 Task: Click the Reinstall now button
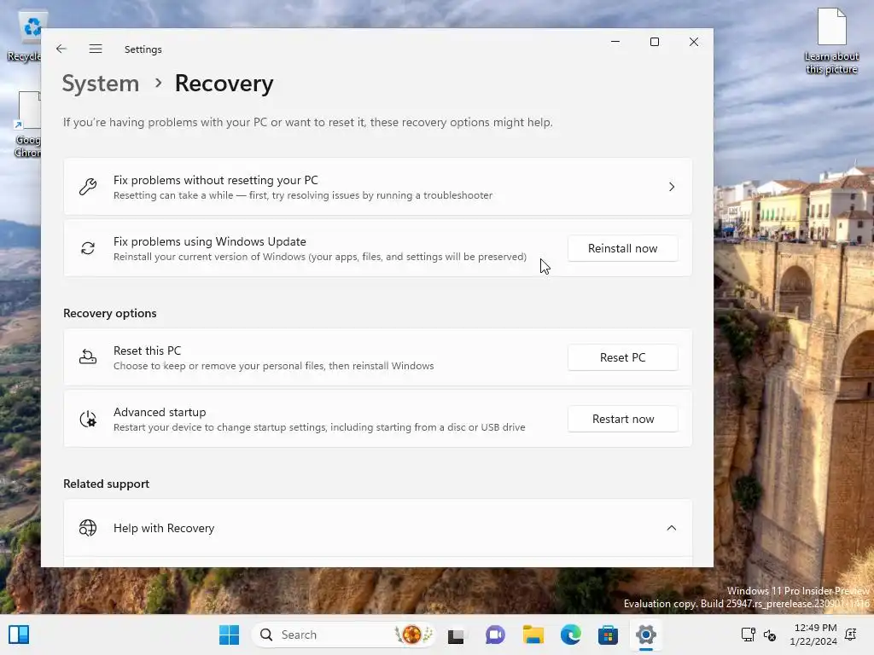coord(622,248)
